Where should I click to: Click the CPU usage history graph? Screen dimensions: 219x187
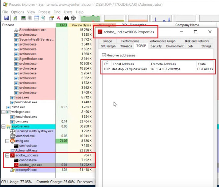tap(90, 18)
